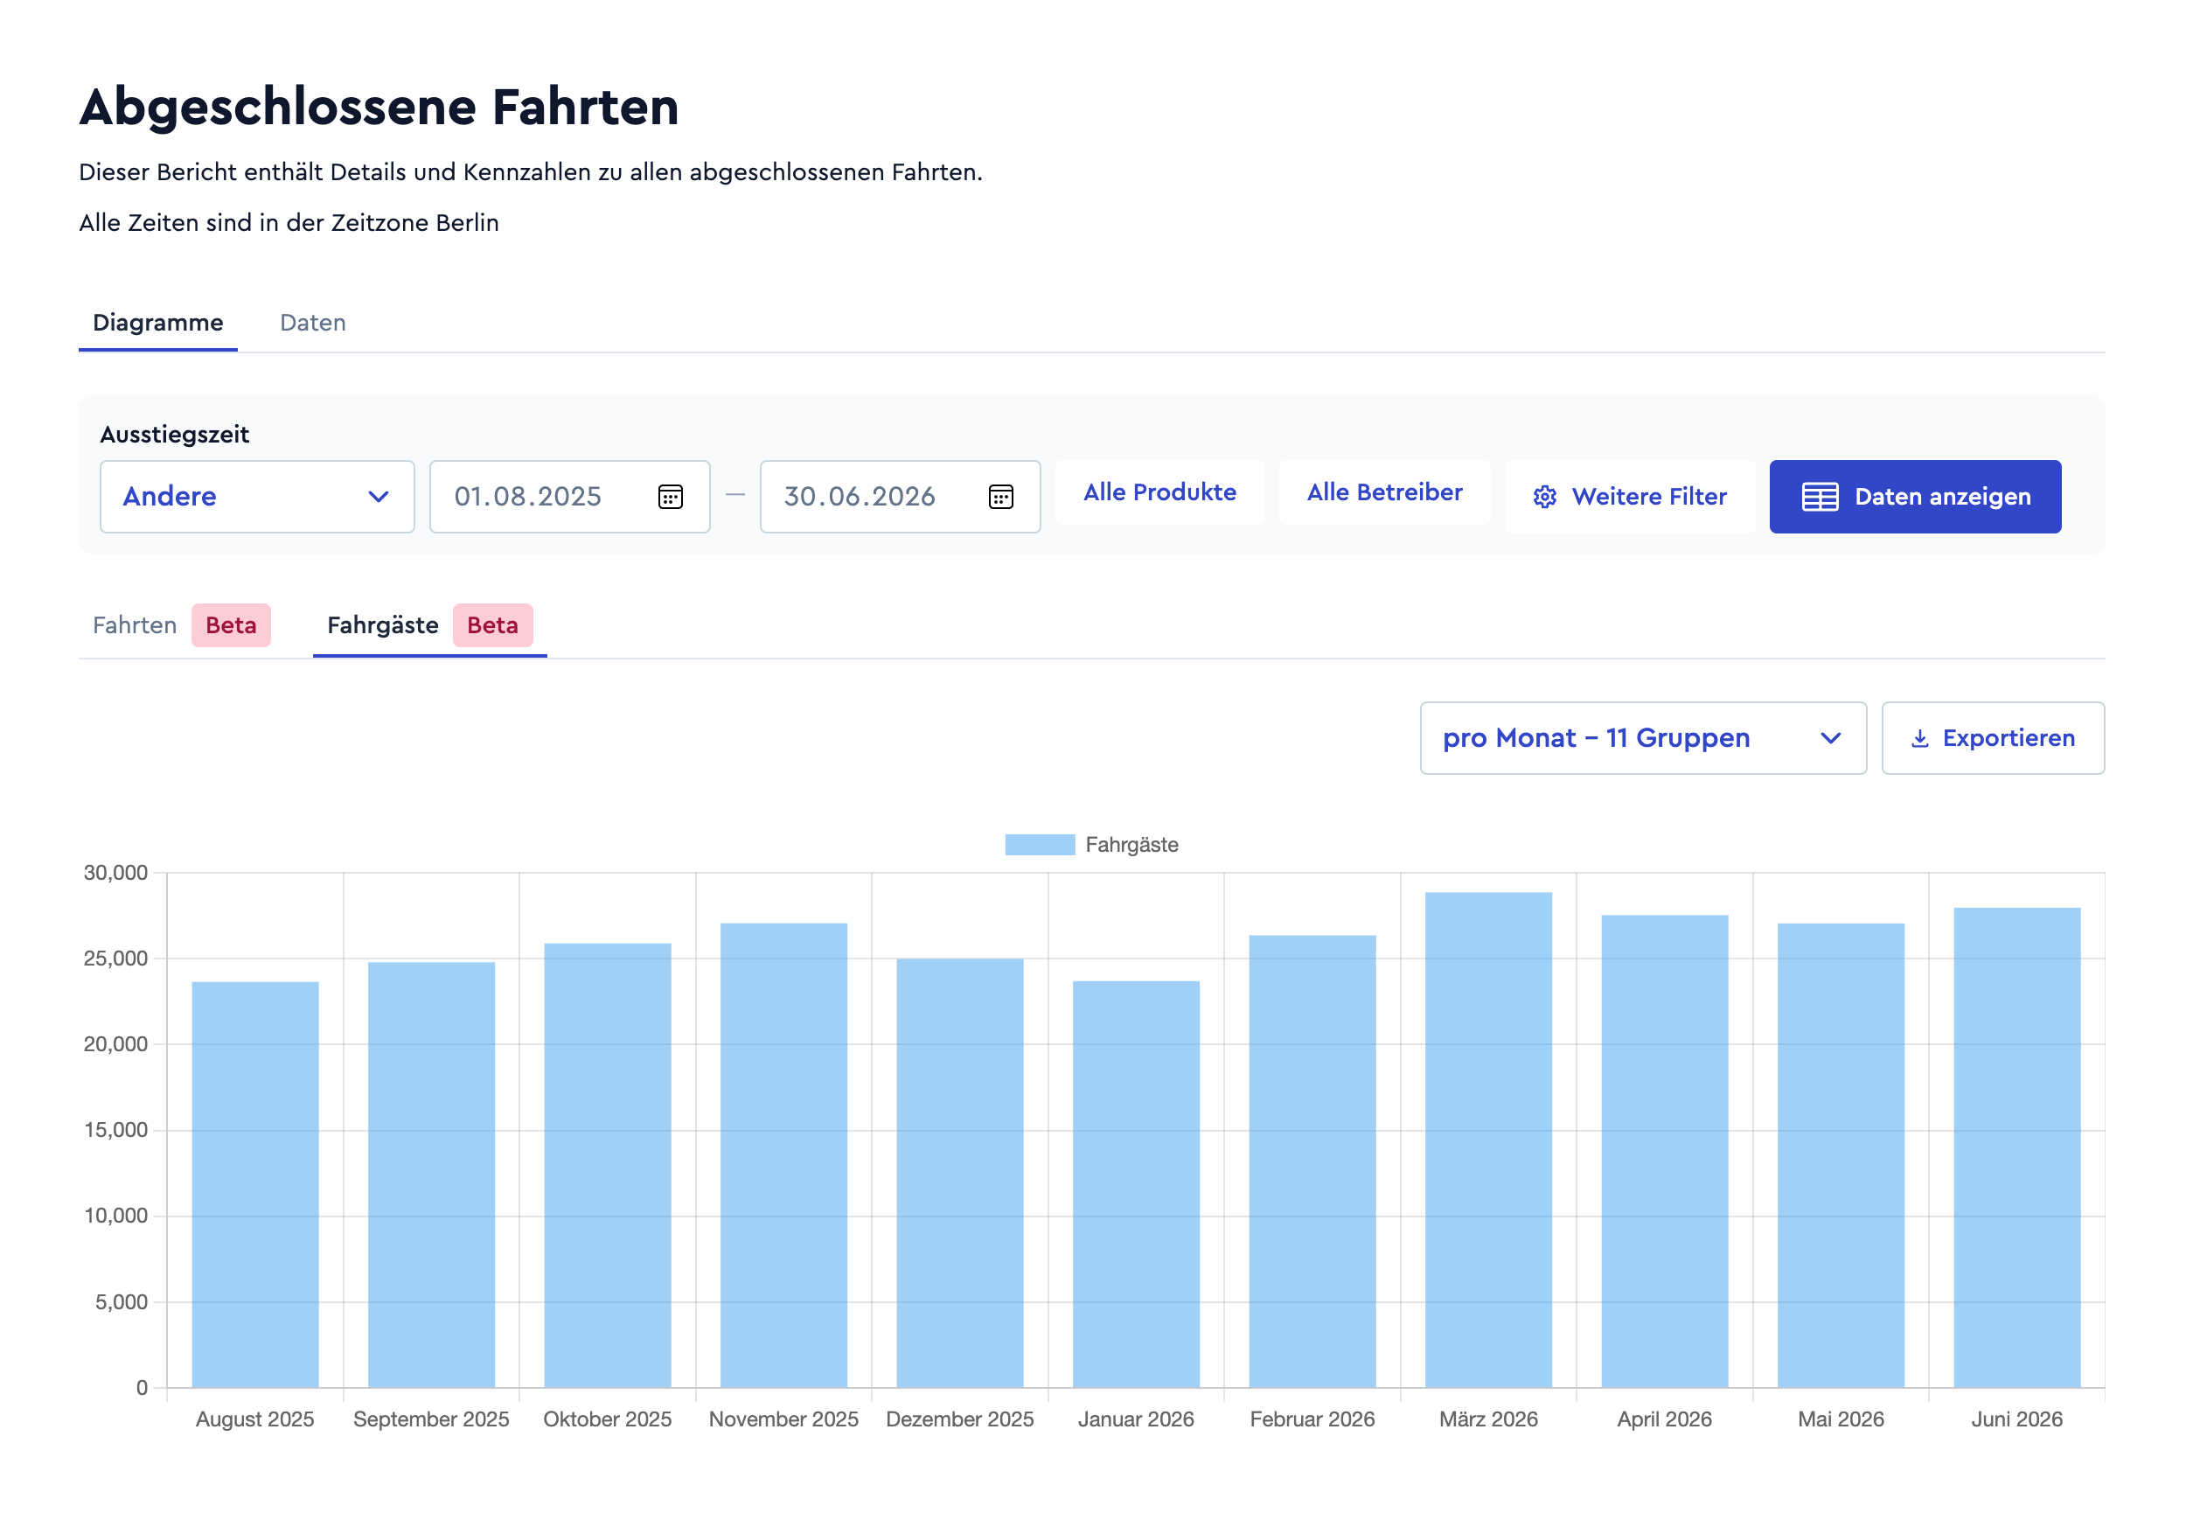The height and width of the screenshot is (1513, 2186).
Task: Click the März 2026 x-axis label
Action: click(1487, 1419)
